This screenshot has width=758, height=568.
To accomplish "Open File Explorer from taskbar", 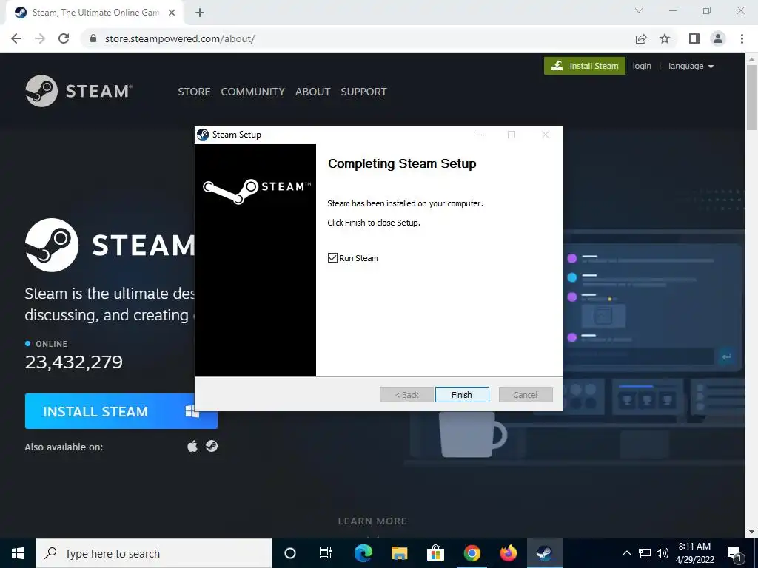I will pos(399,553).
